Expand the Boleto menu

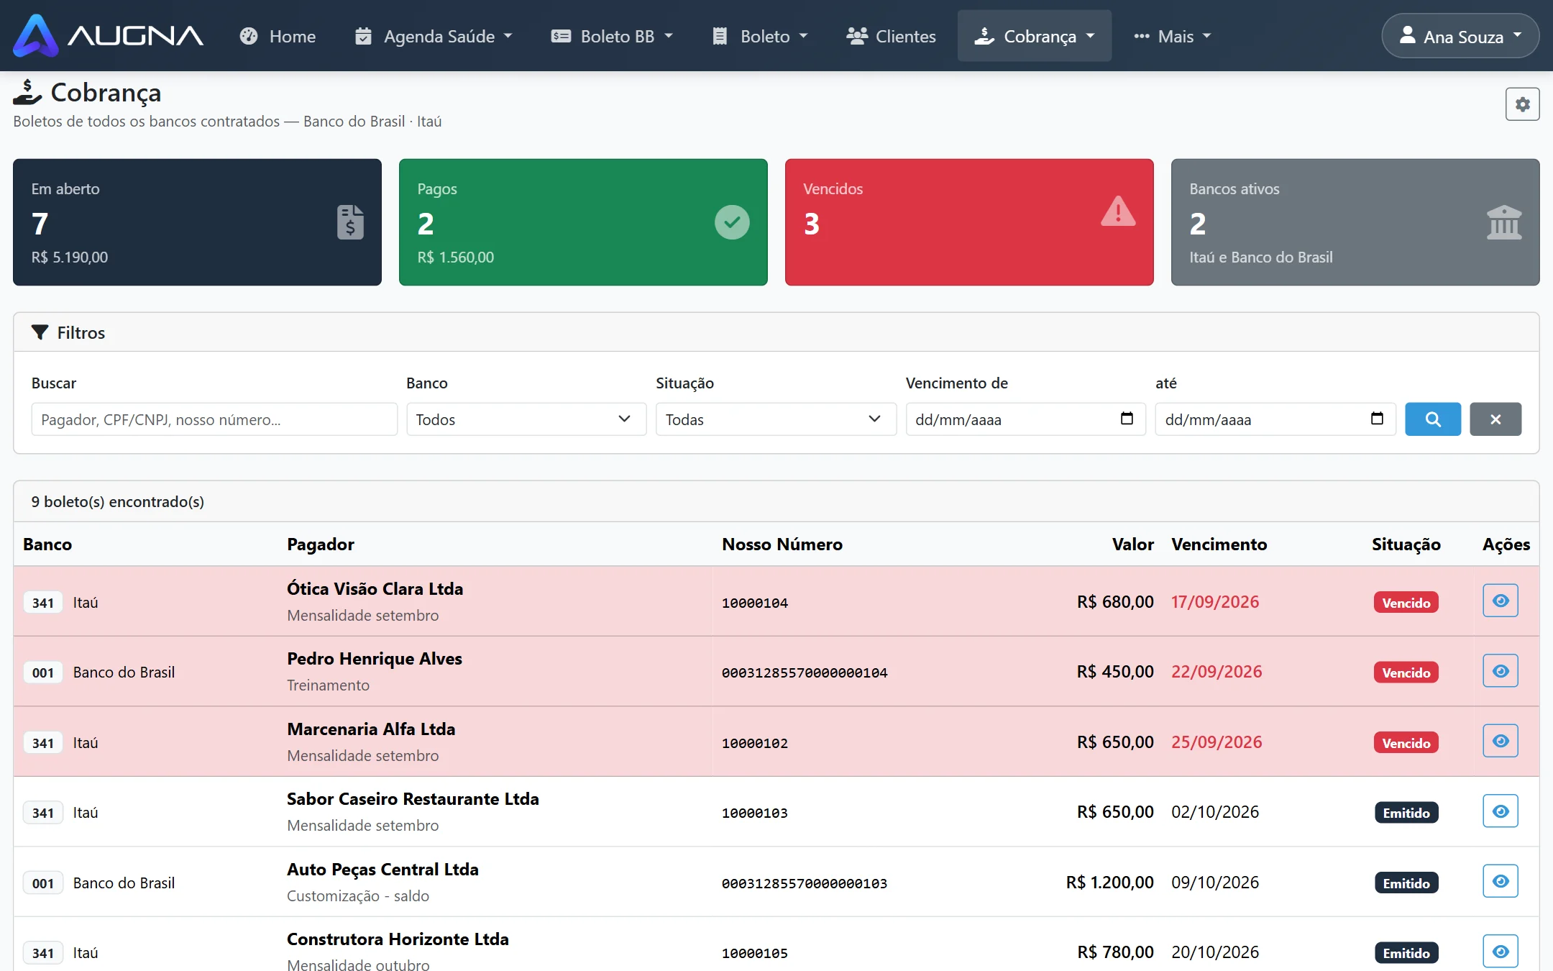(x=760, y=36)
